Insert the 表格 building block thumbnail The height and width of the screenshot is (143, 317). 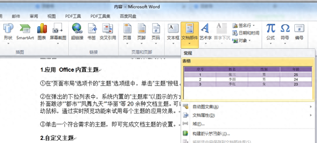coord(248,80)
